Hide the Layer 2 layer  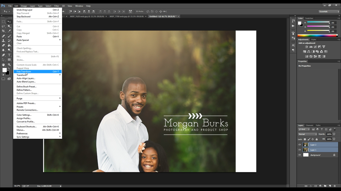pos(299,145)
